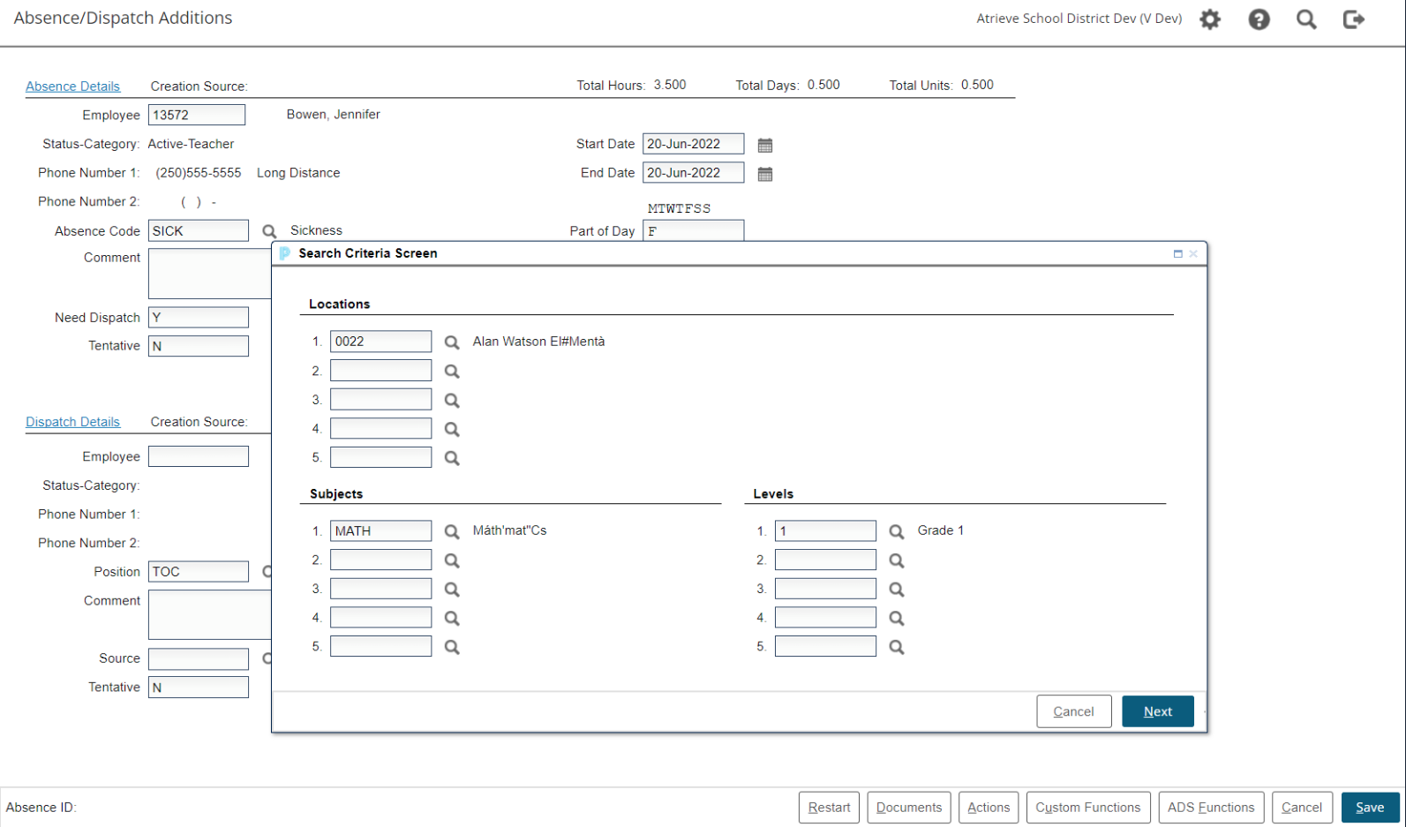Image resolution: width=1406 pixels, height=827 pixels.
Task: Click the logout icon in header
Action: pyautogui.click(x=1353, y=19)
